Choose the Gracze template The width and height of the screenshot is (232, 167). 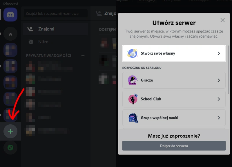(174, 80)
